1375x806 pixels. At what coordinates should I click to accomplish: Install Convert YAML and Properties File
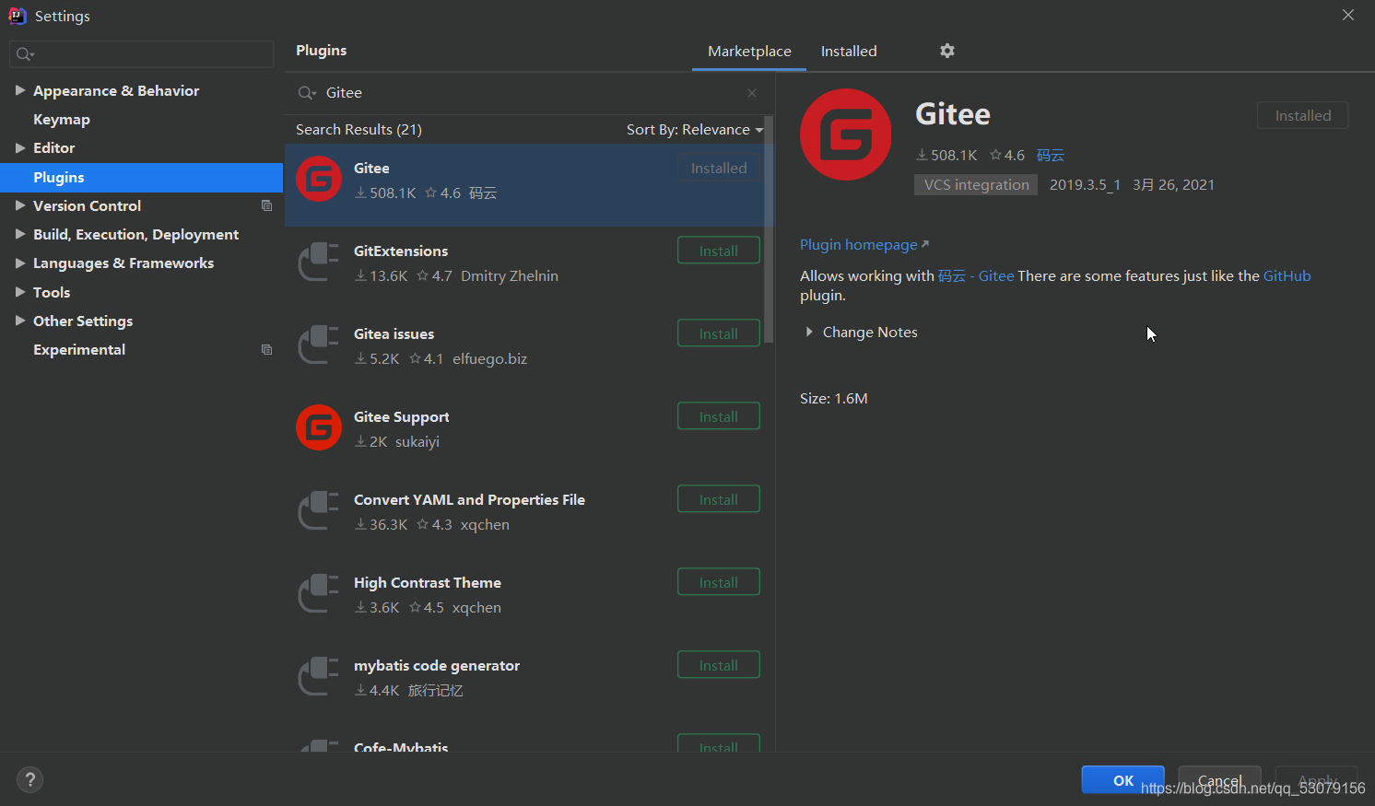(x=719, y=499)
